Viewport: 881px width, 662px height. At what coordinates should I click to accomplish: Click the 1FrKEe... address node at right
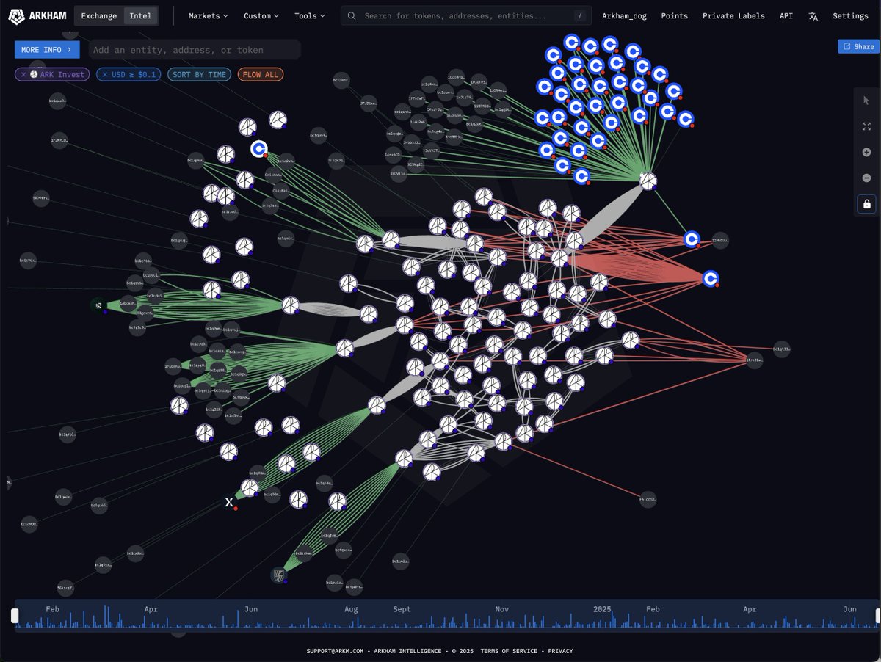point(754,360)
